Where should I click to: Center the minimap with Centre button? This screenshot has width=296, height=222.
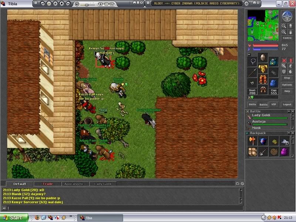click(287, 38)
